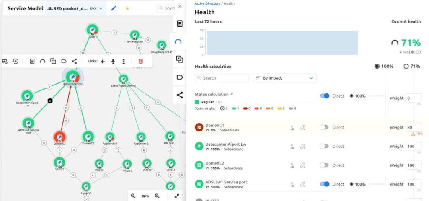
Task: Click the Last 72 hours health chart
Action: (x=282, y=43)
